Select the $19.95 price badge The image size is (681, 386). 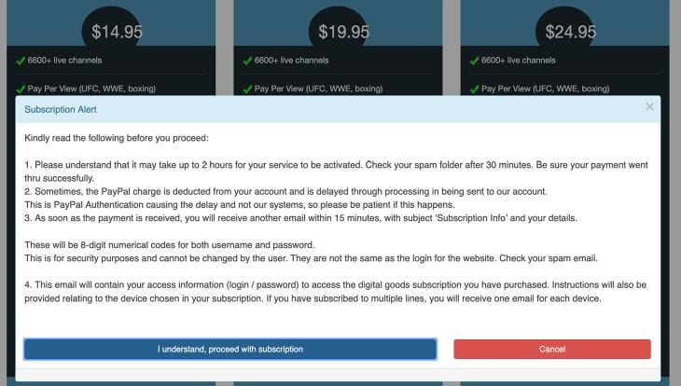[343, 32]
